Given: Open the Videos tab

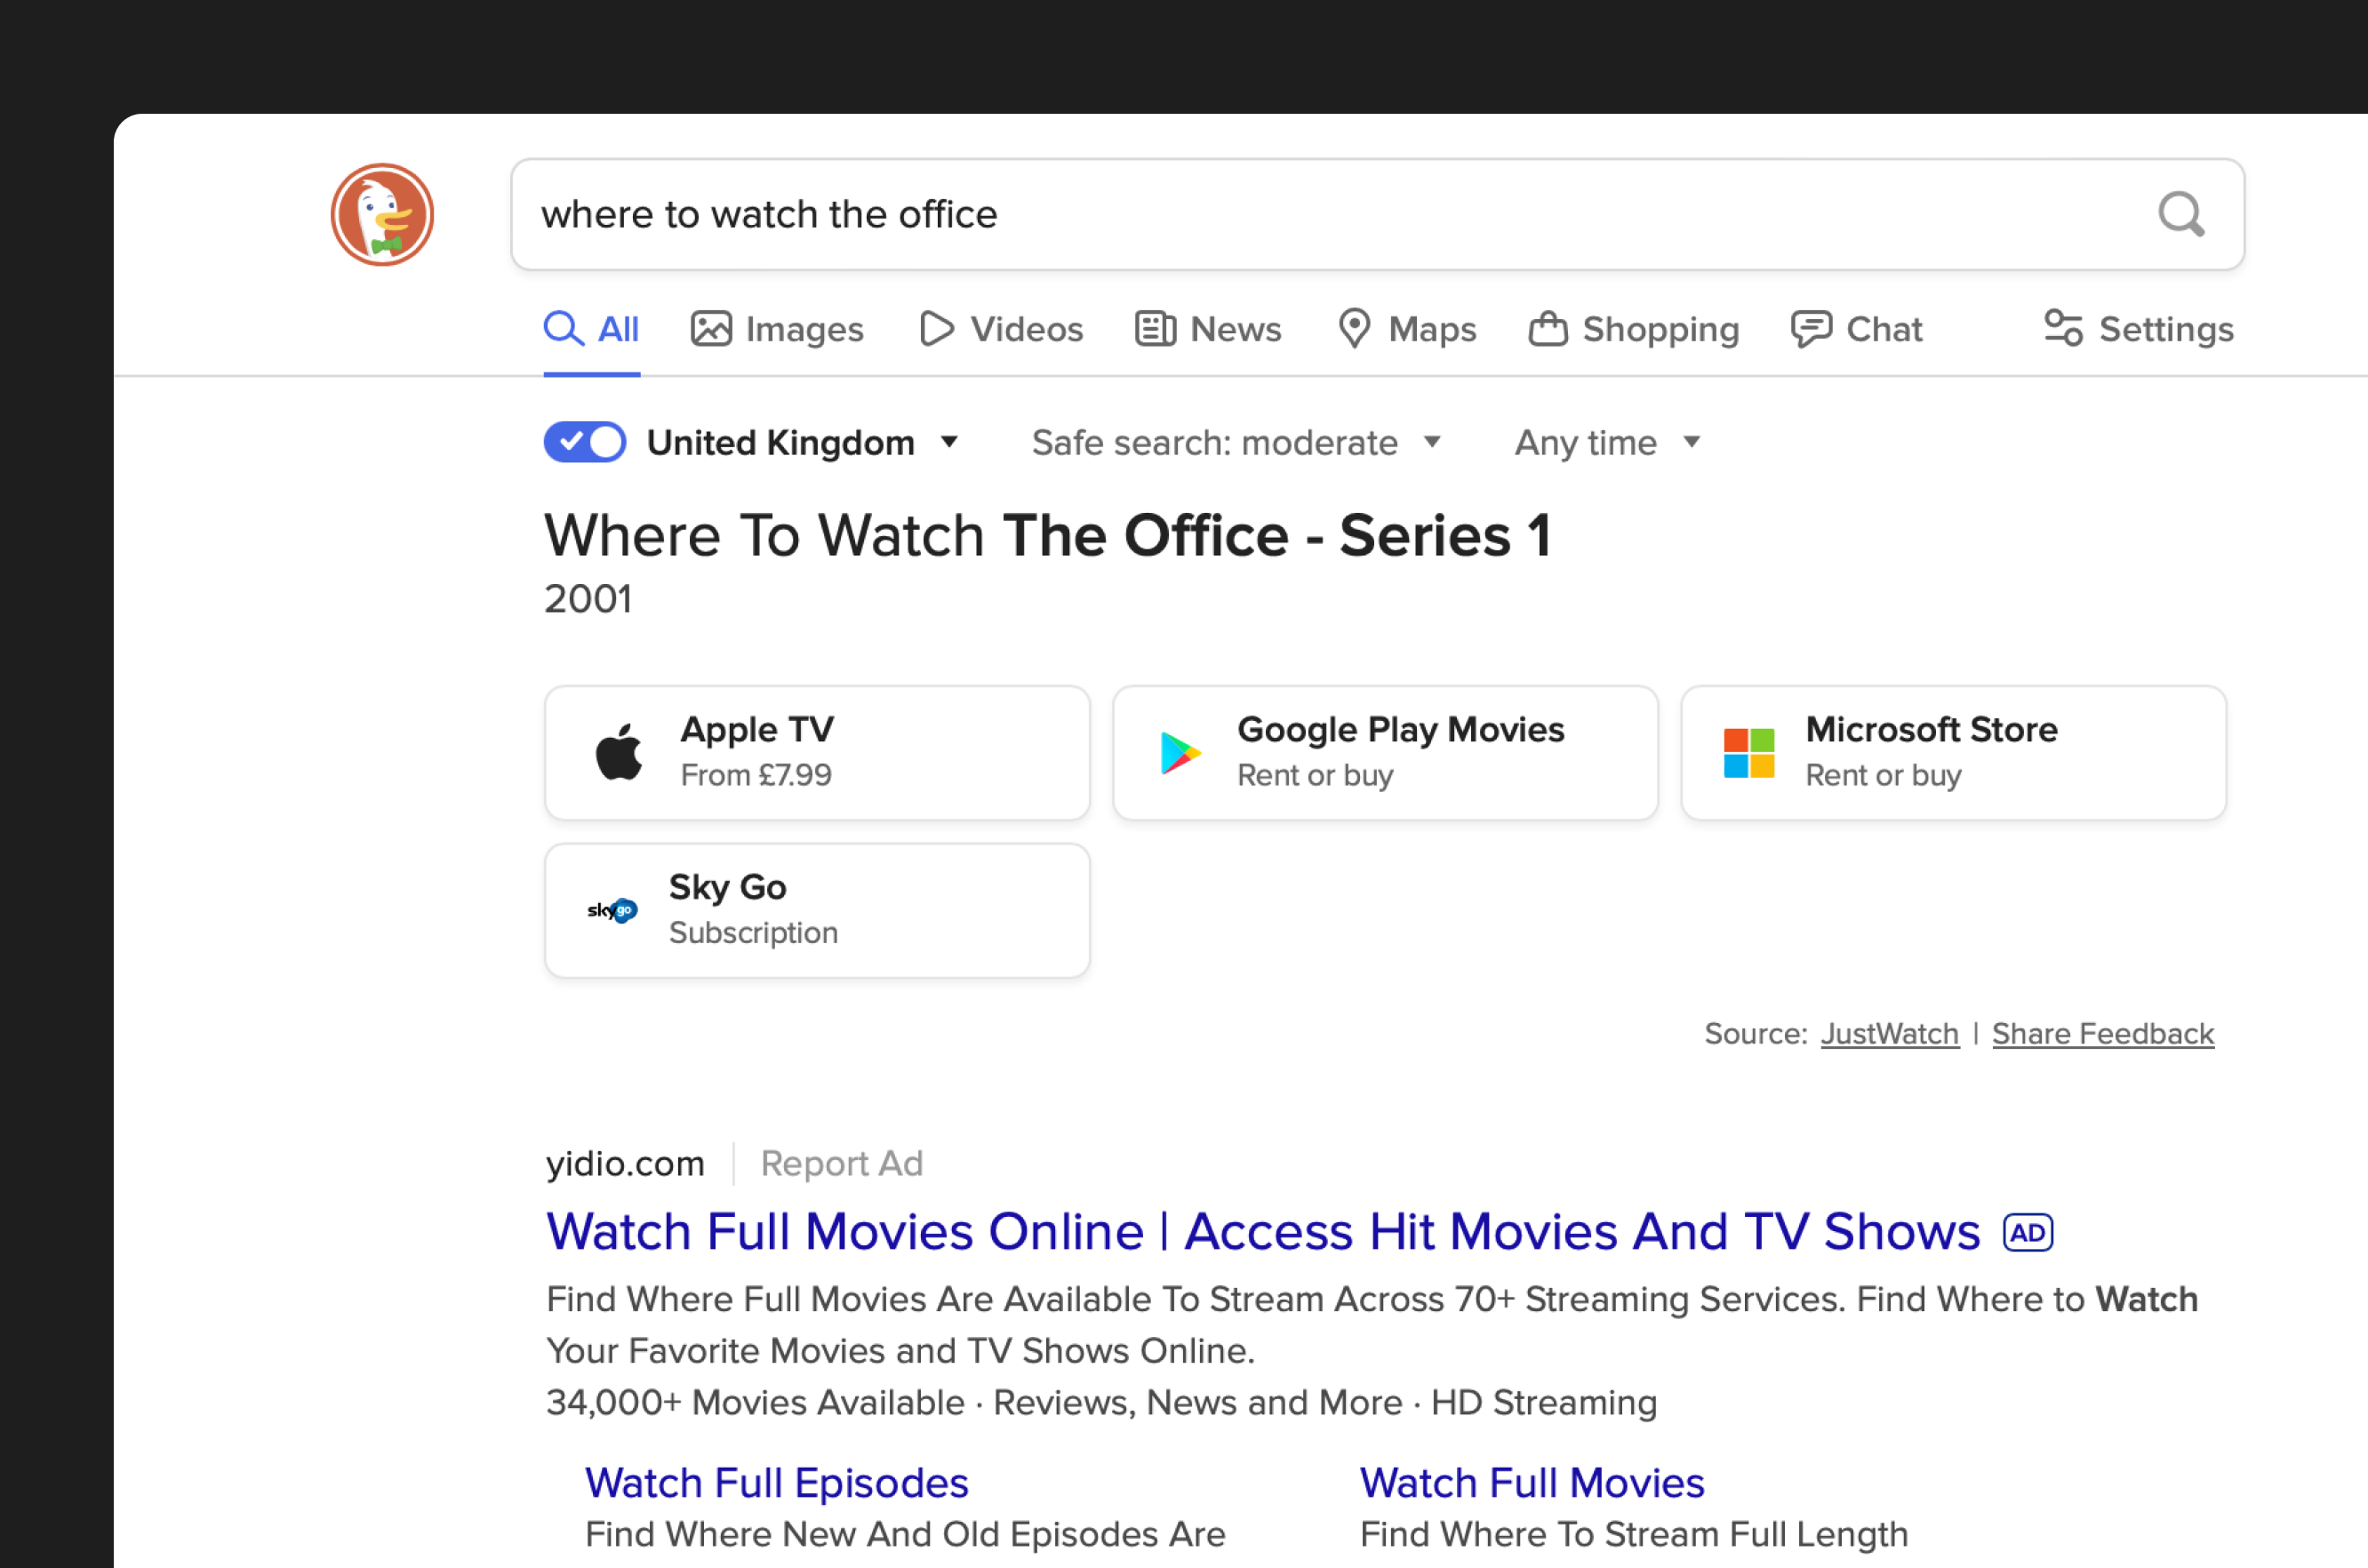Looking at the screenshot, I should click(x=1001, y=329).
